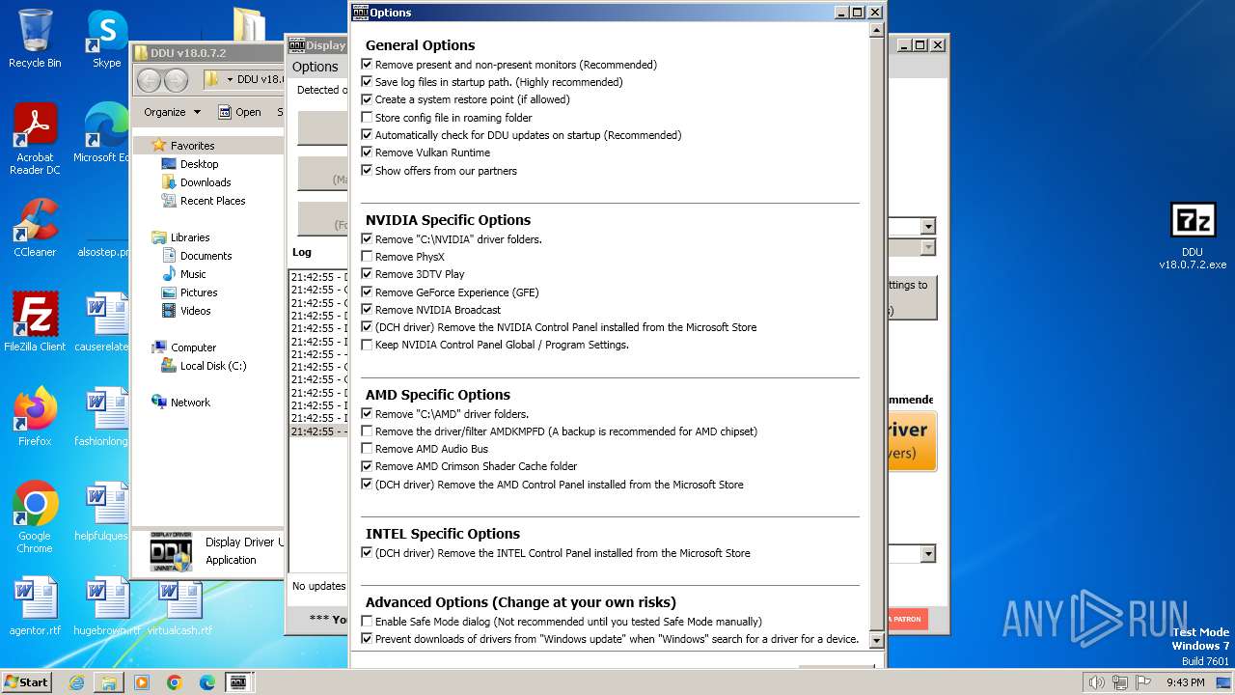Enable Keep NVIDIA Control Panel Global Settings

367,345
